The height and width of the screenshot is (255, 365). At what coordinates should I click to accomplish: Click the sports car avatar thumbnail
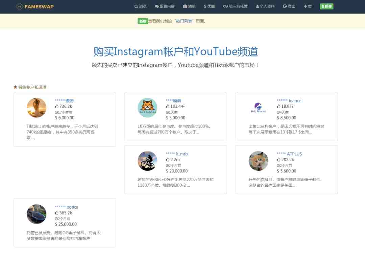point(36,214)
